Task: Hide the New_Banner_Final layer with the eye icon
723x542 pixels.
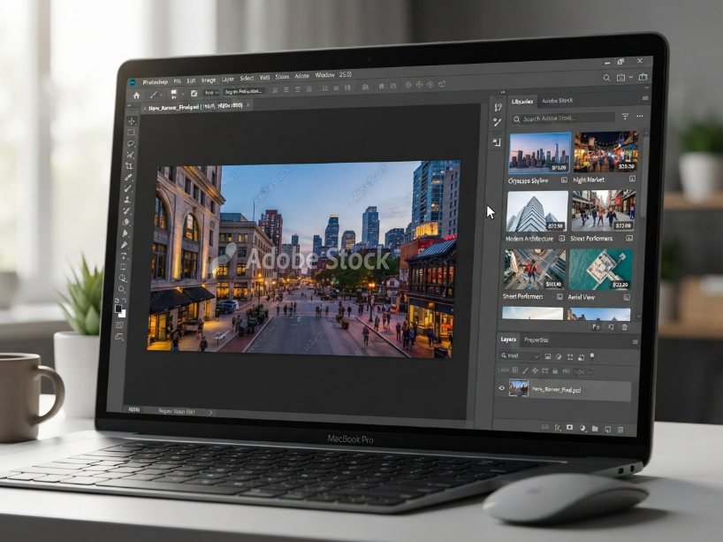Action: click(502, 388)
